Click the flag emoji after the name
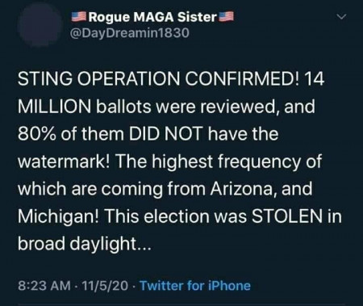This screenshot has height=306, width=363. tap(227, 16)
